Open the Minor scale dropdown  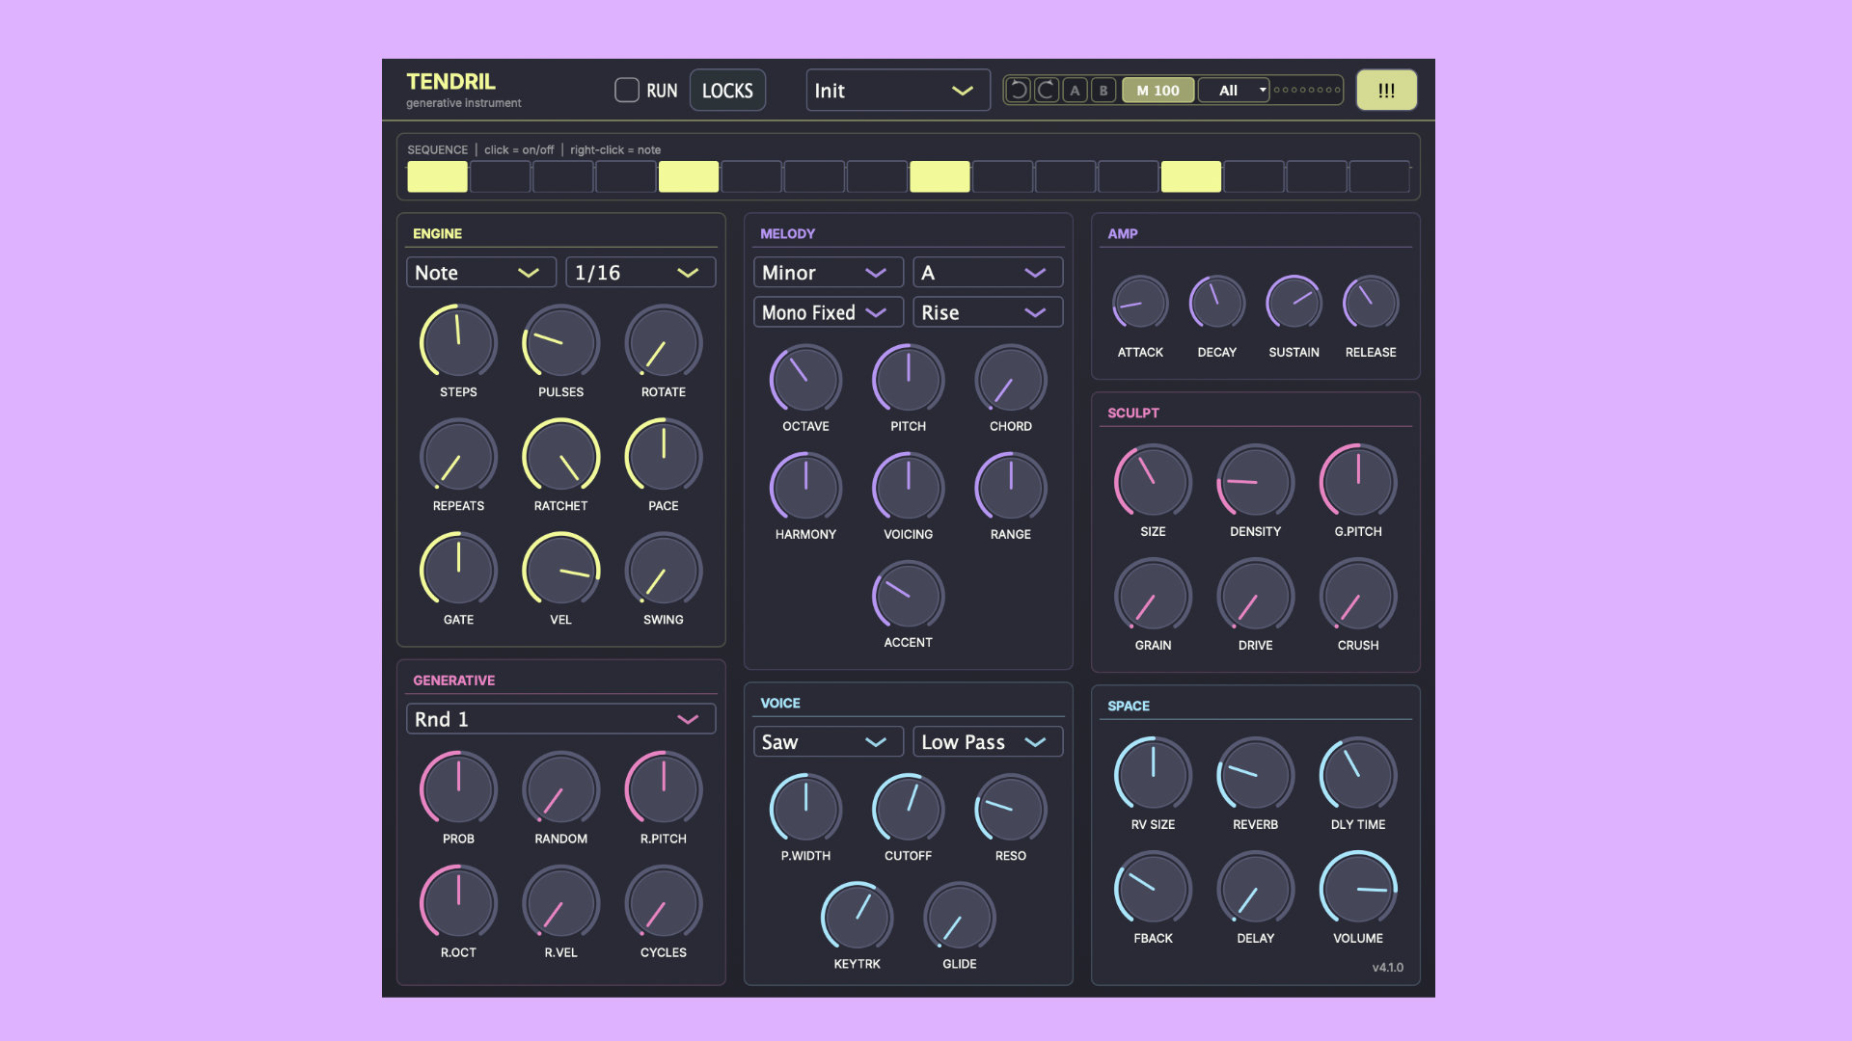coord(828,273)
